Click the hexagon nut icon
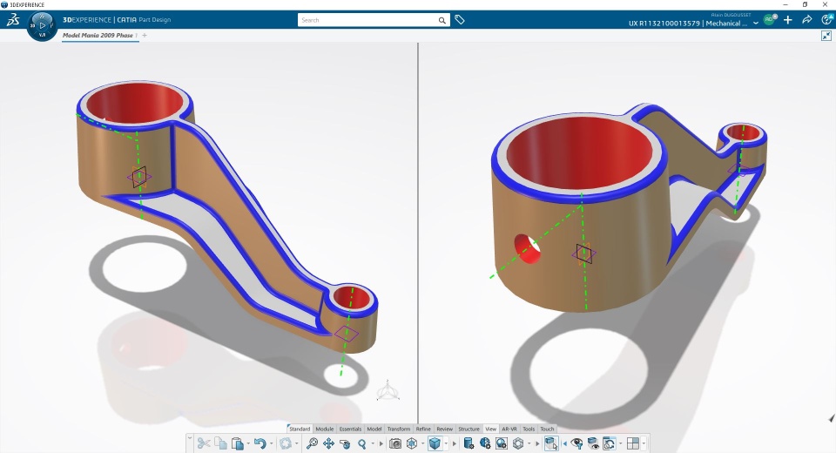 (x=518, y=443)
